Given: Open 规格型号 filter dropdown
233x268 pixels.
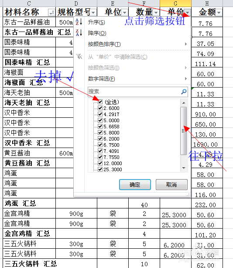Looking at the screenshot, I should coord(93,12).
